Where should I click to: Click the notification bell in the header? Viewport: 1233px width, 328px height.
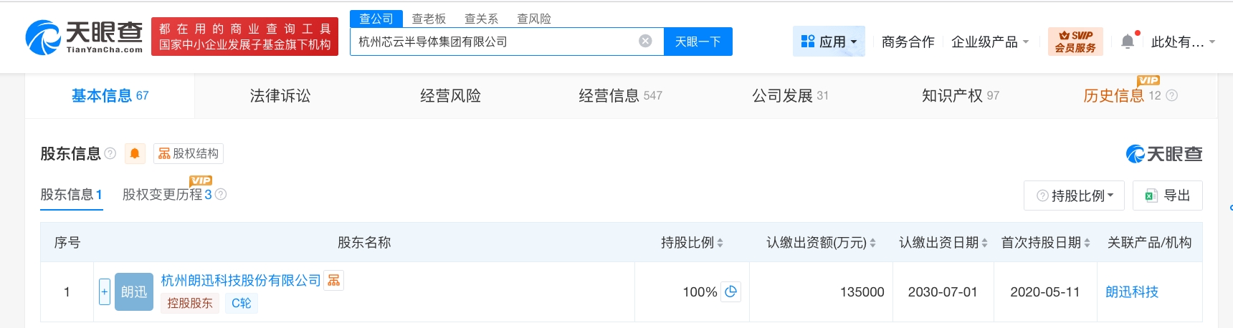1128,42
